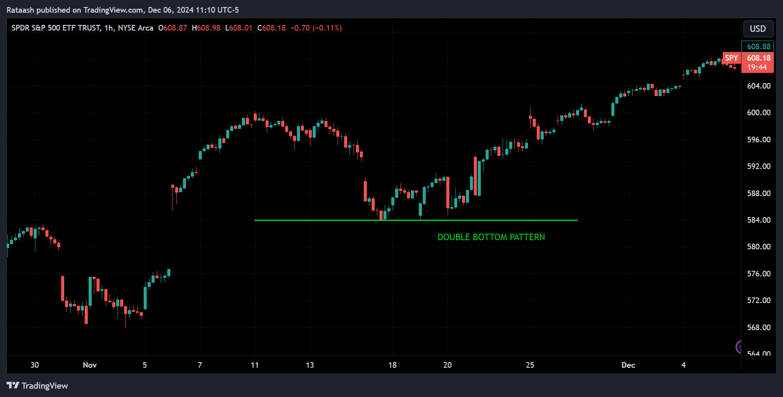Viewport: 783px width, 397px height.
Task: Click the 4 date label on time axis
Action: pos(683,365)
